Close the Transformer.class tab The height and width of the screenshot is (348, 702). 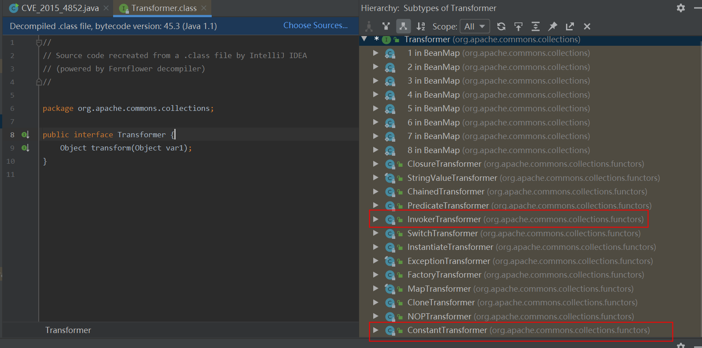[x=204, y=8]
